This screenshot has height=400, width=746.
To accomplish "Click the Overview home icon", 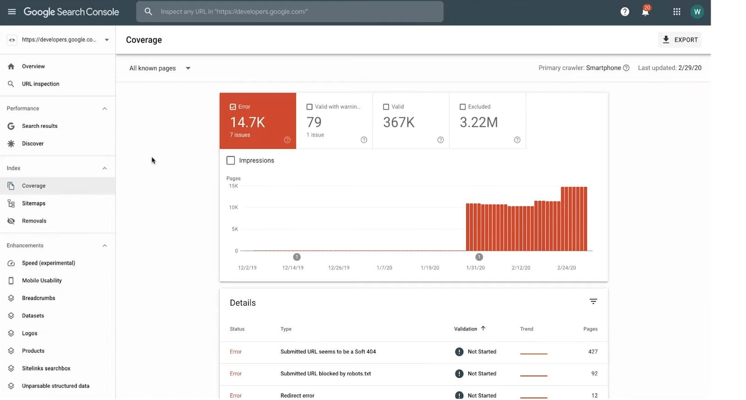I will (x=11, y=66).
